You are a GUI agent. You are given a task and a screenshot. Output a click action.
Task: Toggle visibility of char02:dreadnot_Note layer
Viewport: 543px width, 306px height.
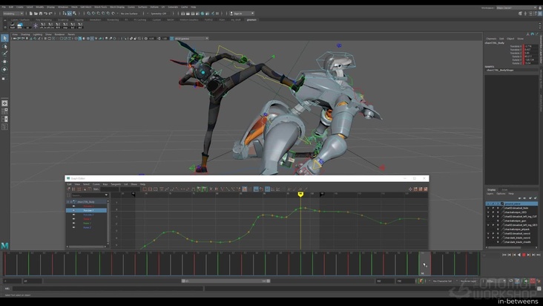488,208
